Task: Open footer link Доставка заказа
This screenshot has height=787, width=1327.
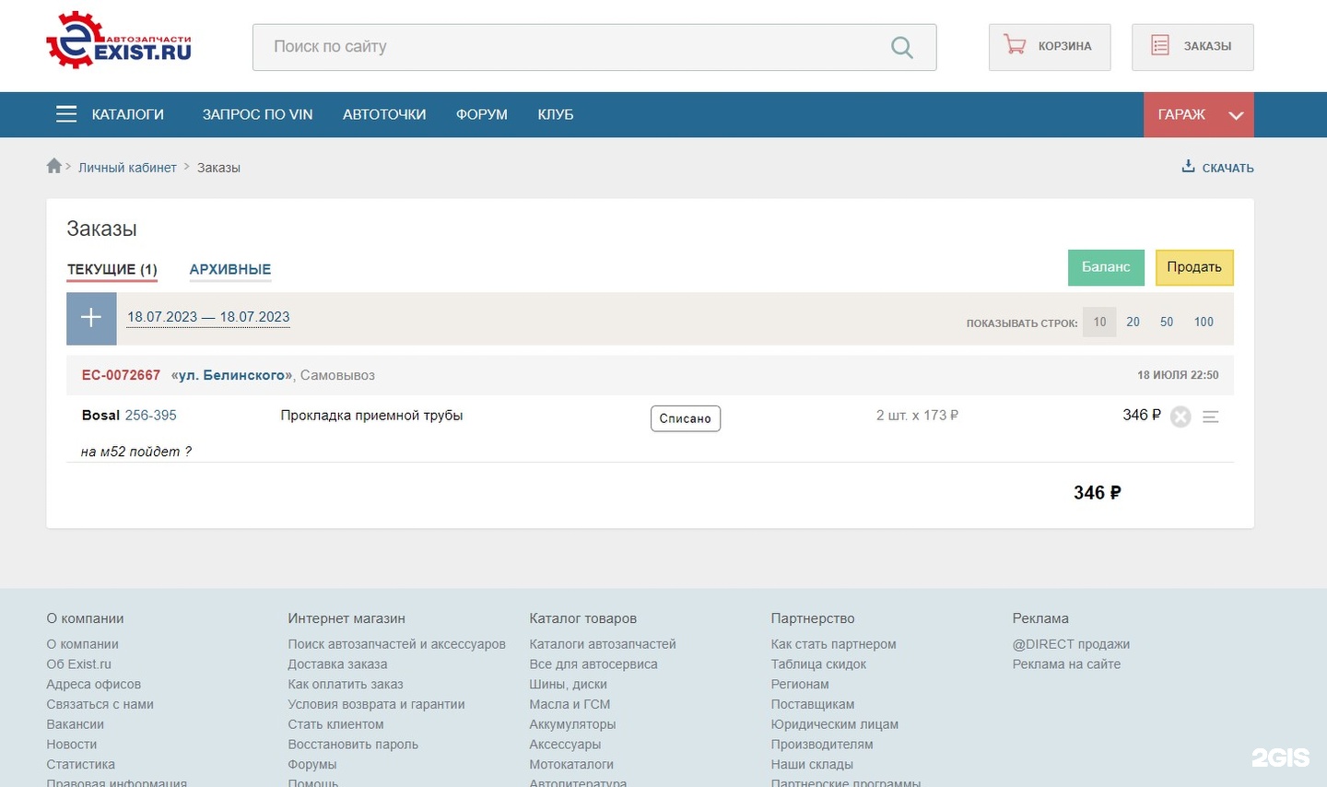Action: (x=337, y=664)
